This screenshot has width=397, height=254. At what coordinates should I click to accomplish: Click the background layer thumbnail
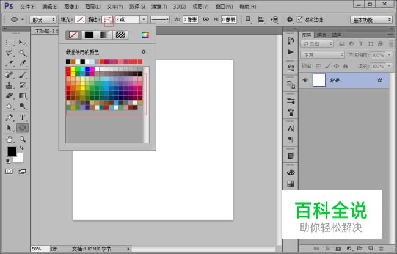319,80
